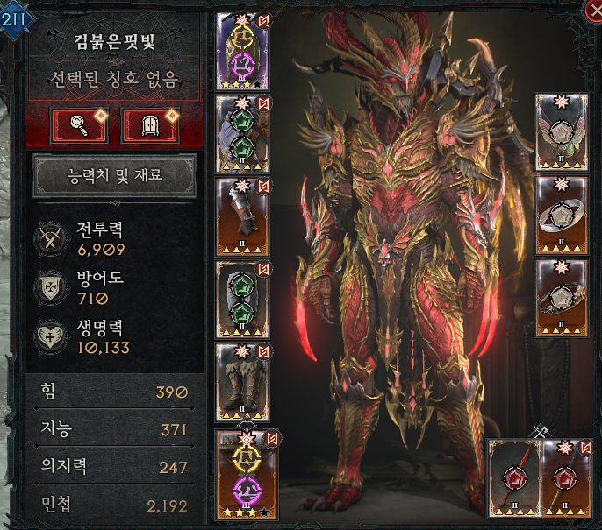The width and height of the screenshot is (602, 530).
Task: Click the crossed swords 전투력 icon
Action: [x=51, y=239]
